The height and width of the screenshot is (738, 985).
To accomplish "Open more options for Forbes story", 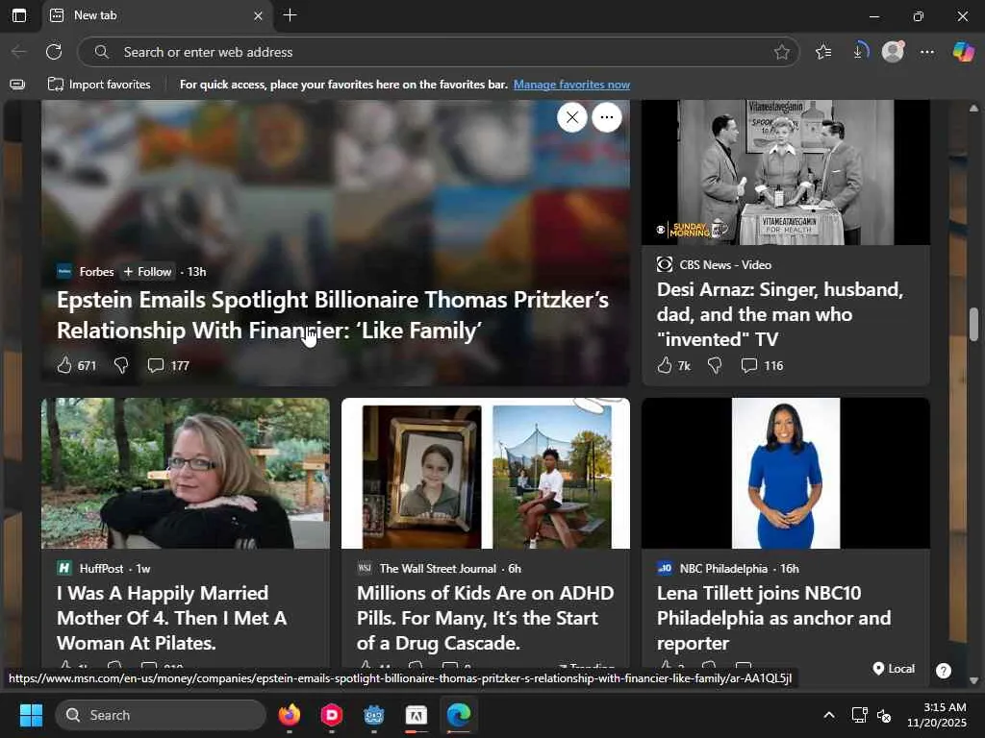I will [x=606, y=116].
